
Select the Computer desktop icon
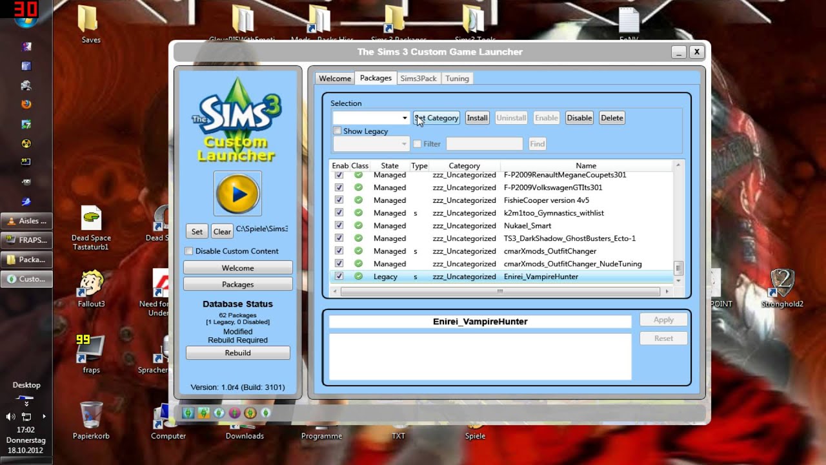[x=168, y=420]
